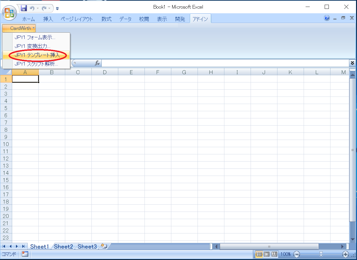Open the ページ レイアウト ribbon tab
The height and width of the screenshot is (260, 357).
(x=77, y=19)
